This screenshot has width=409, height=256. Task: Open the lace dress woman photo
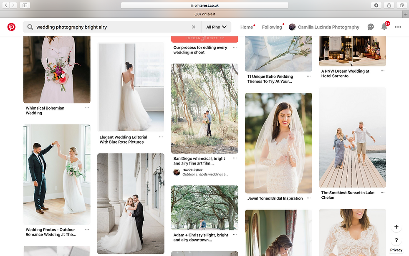[352, 232]
